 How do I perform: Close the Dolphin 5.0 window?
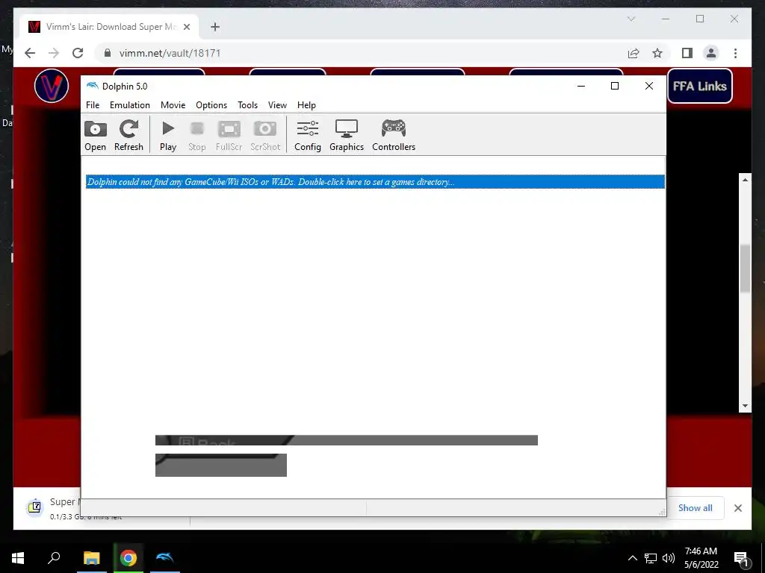click(x=649, y=86)
